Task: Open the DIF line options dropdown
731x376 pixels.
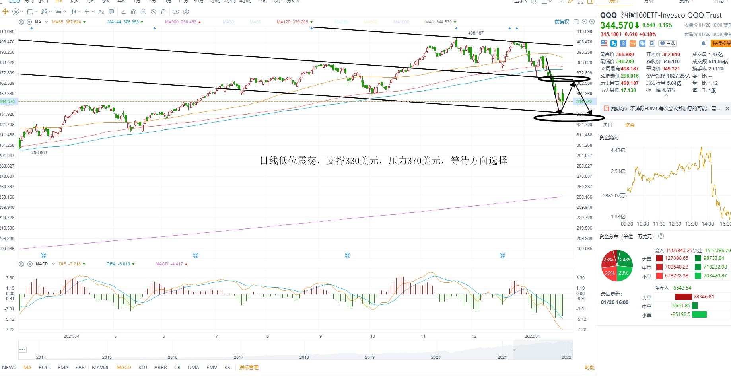Action: coord(84,264)
